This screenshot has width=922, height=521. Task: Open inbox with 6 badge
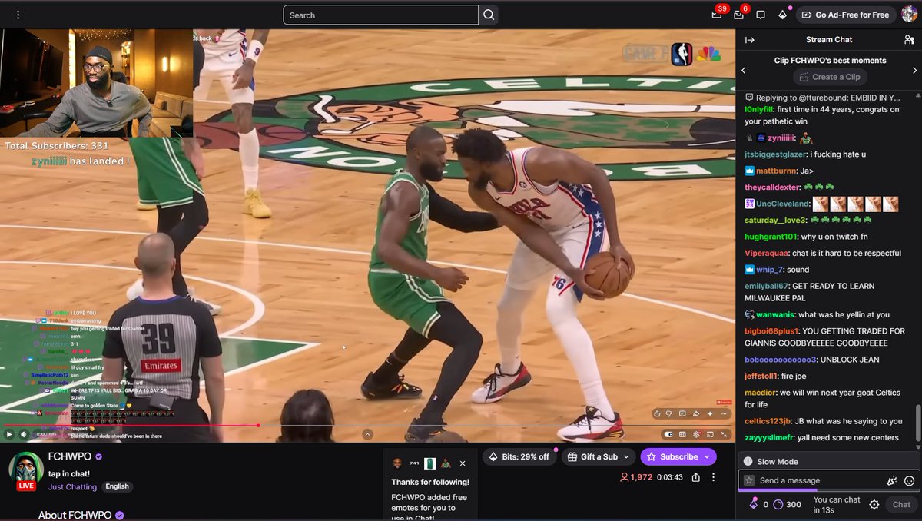click(739, 15)
